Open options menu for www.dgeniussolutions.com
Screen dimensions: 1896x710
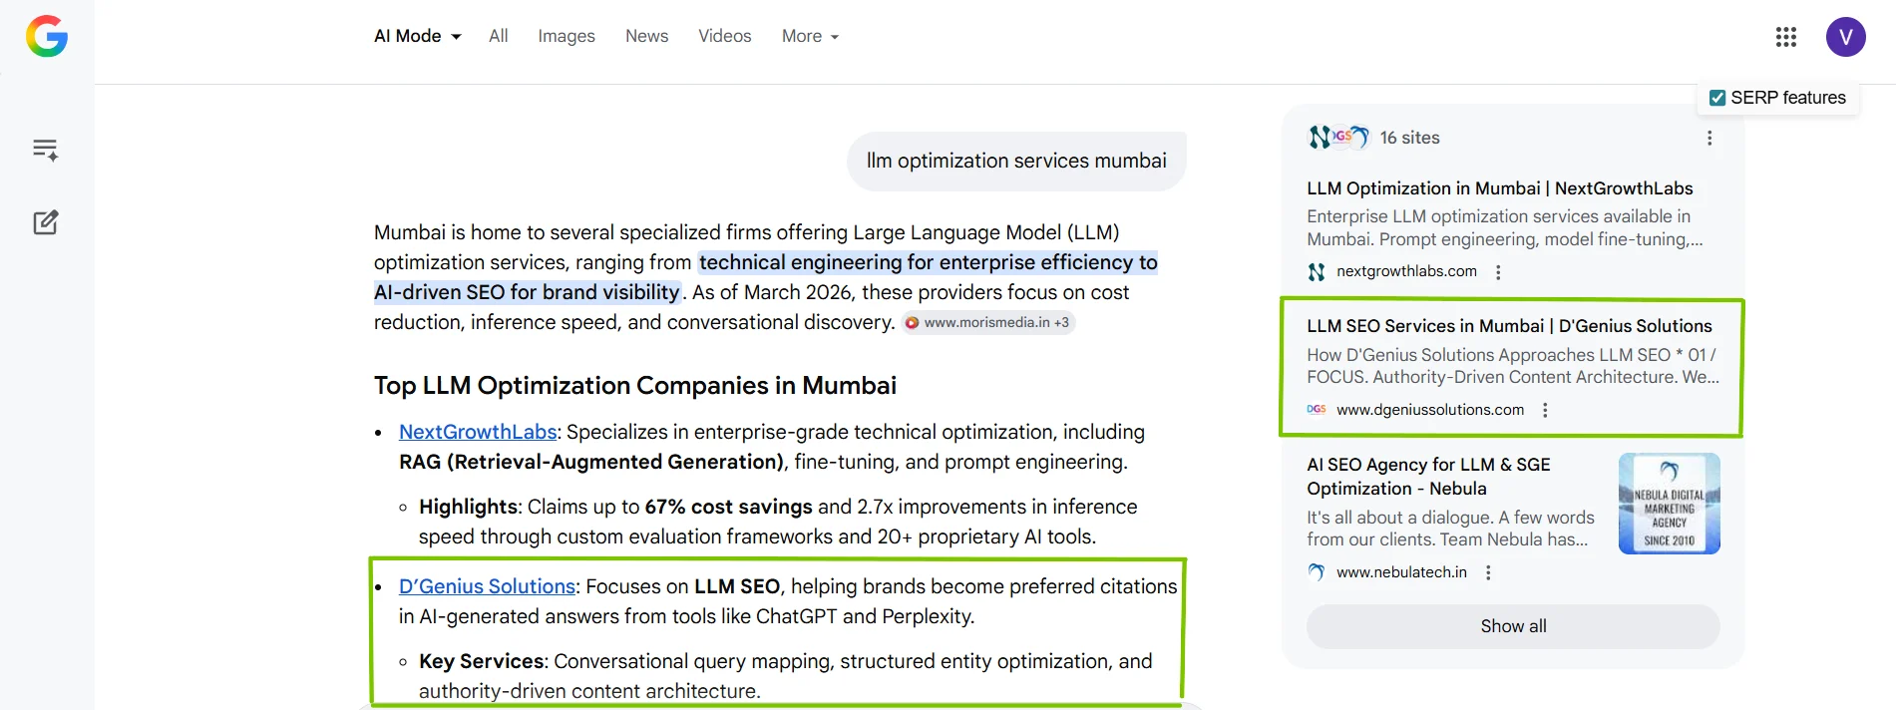click(x=1545, y=410)
